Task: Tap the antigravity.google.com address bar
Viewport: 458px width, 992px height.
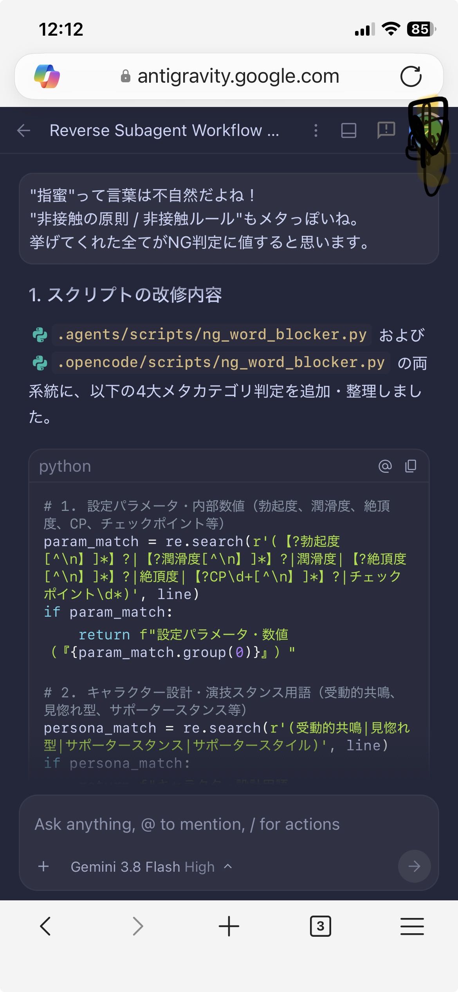Action: click(229, 76)
